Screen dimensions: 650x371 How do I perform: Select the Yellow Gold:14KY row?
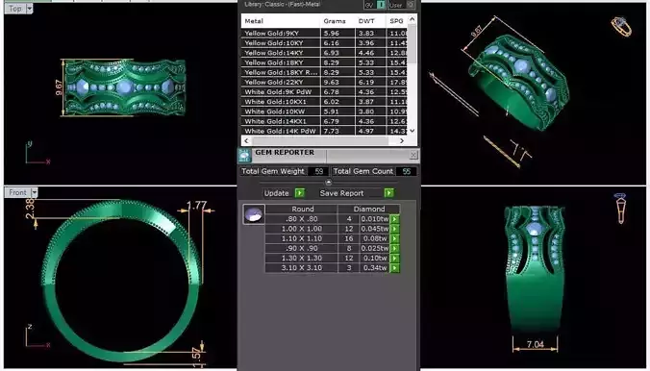pyautogui.click(x=325, y=53)
